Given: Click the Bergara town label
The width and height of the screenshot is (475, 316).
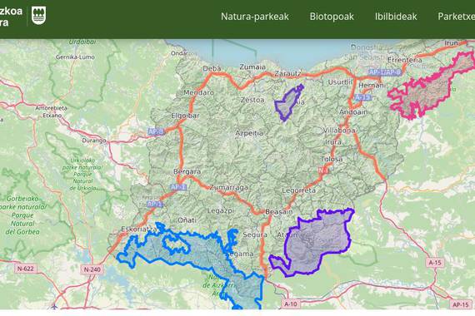Looking at the screenshot, I should [x=187, y=171].
